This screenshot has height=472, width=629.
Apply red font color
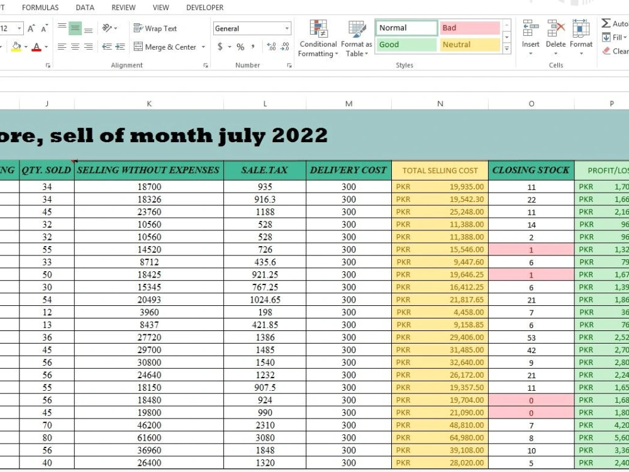point(36,47)
